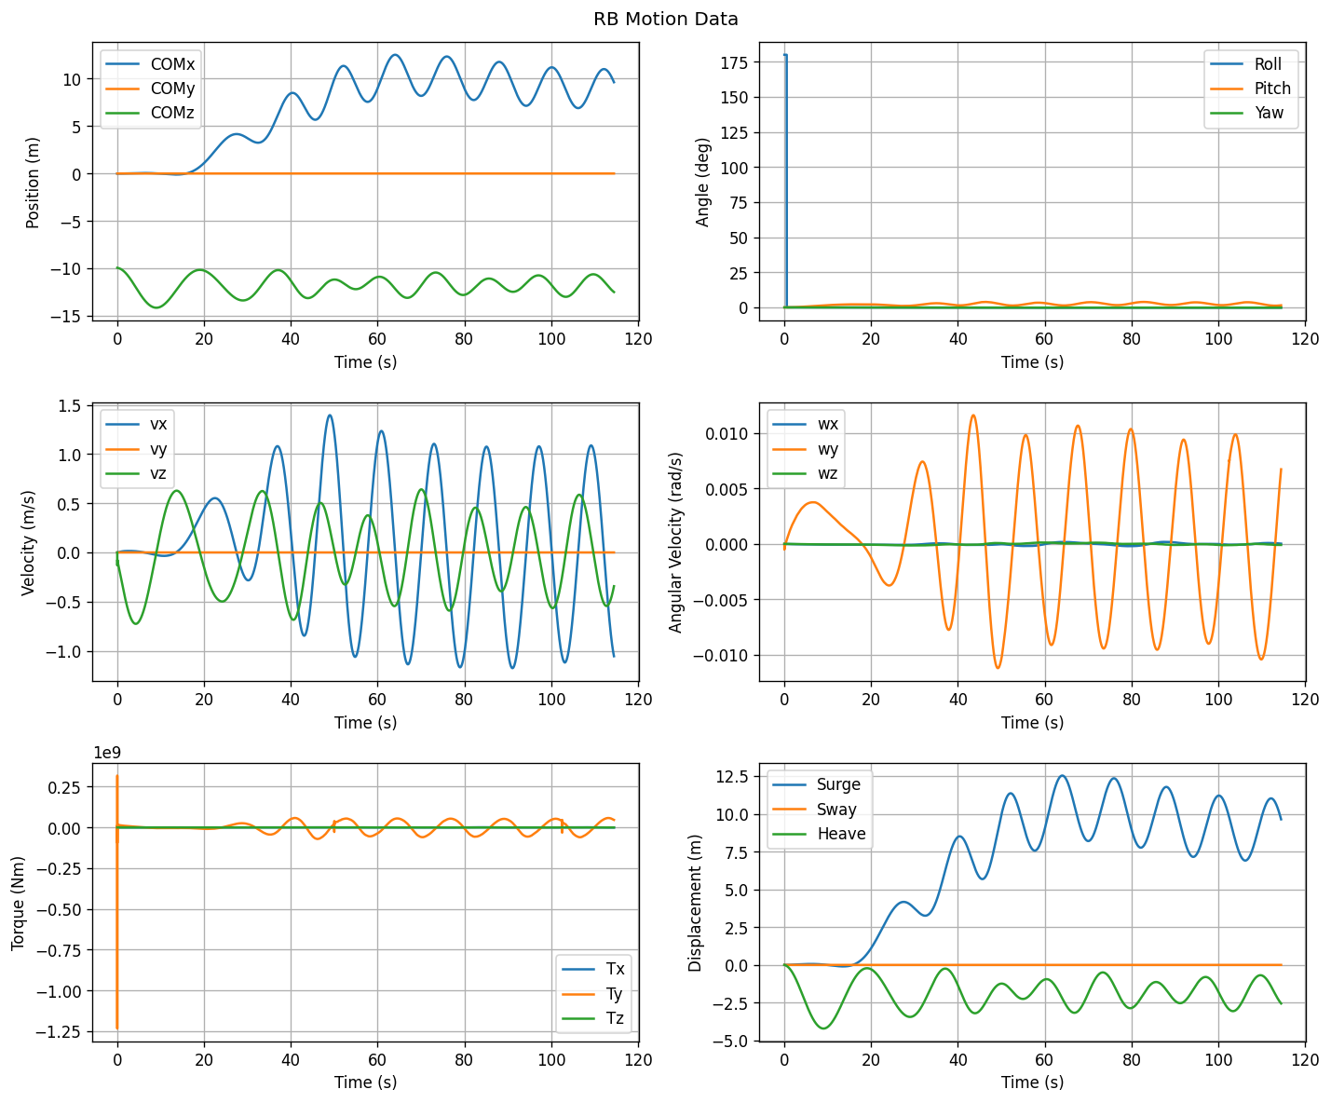Click the 0.010 tick on Angular Velocity axis
Image resolution: width=1331 pixels, height=1103 pixels.
point(730,433)
